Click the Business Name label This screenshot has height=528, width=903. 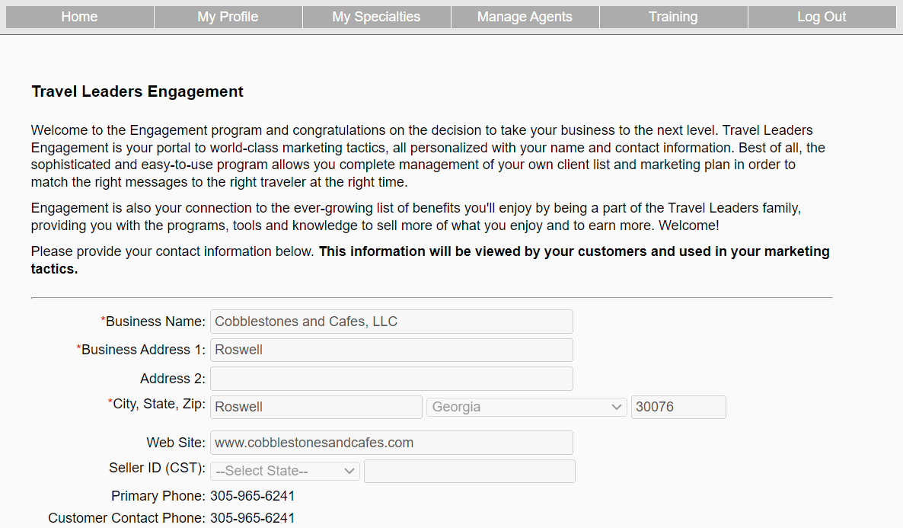click(x=153, y=322)
